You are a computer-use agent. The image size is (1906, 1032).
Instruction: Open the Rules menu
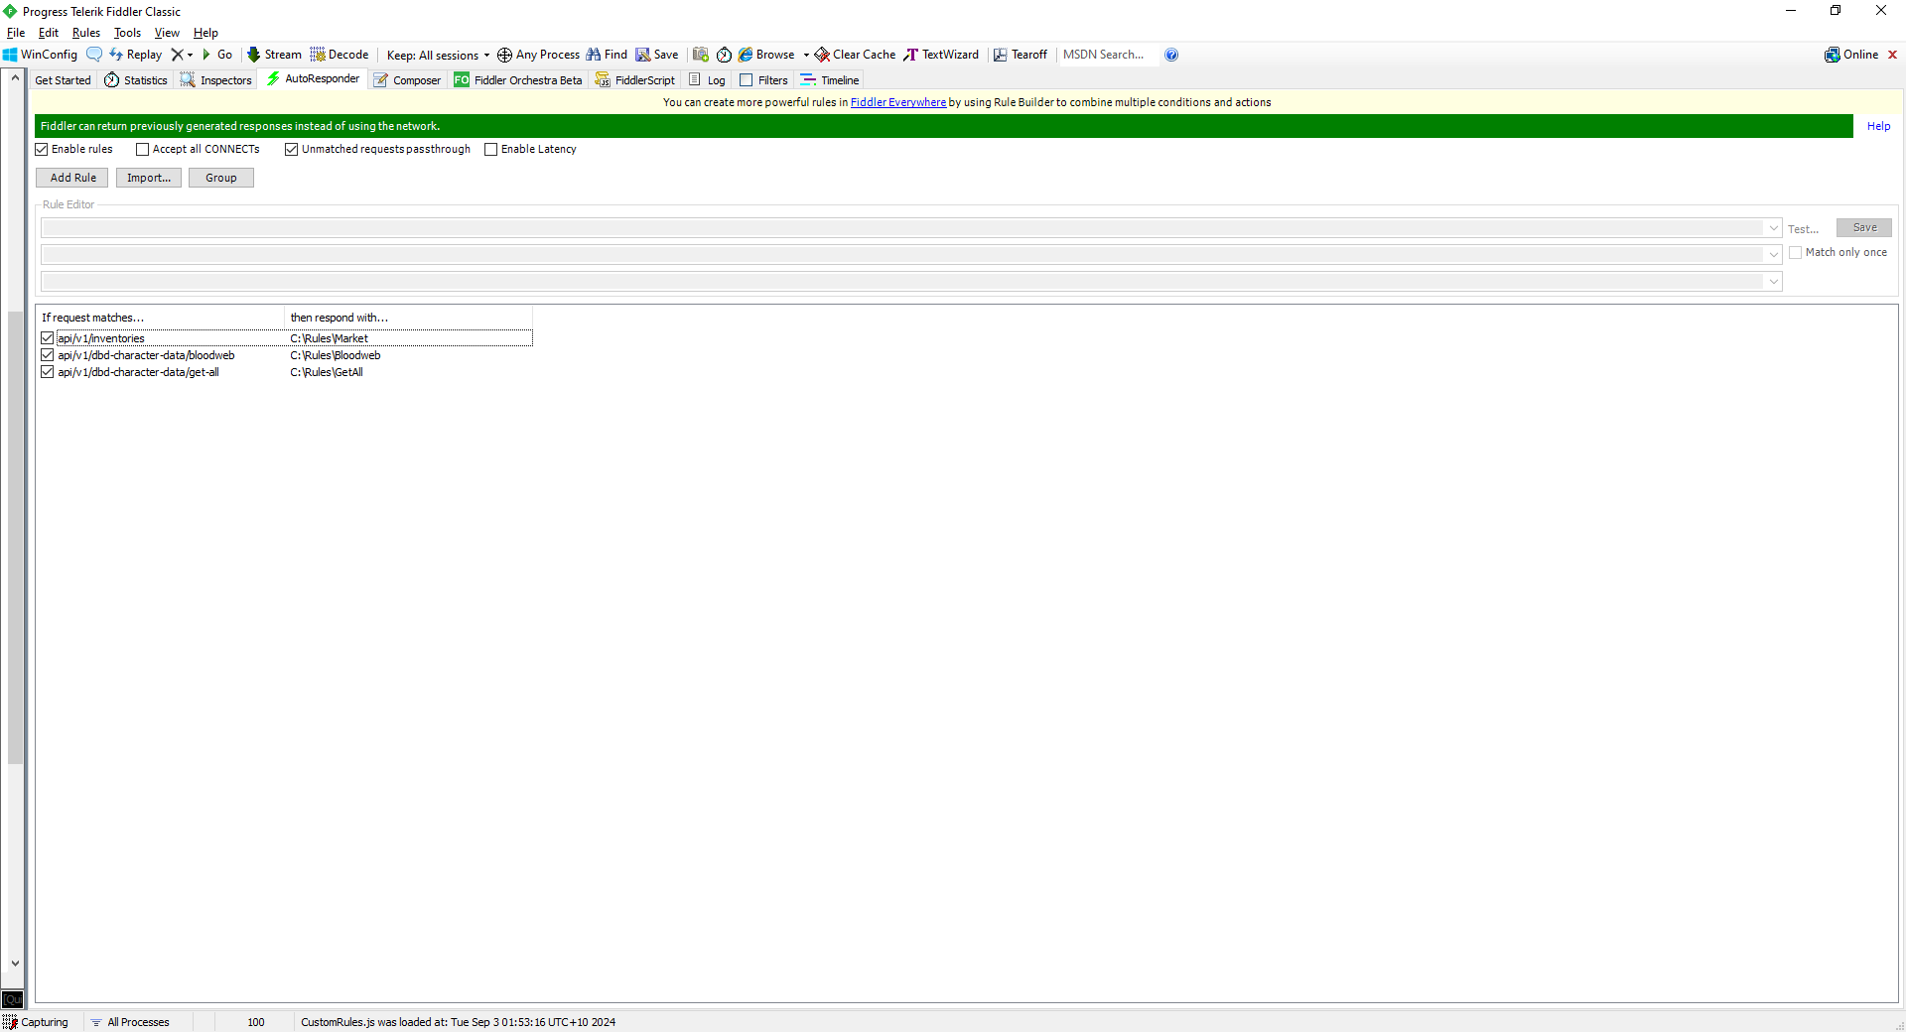tap(86, 33)
